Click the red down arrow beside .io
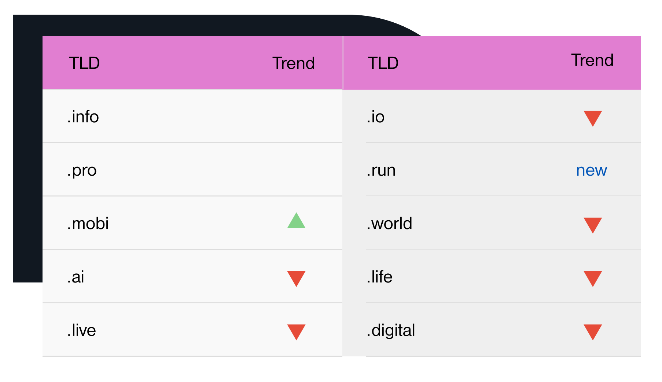 [592, 118]
